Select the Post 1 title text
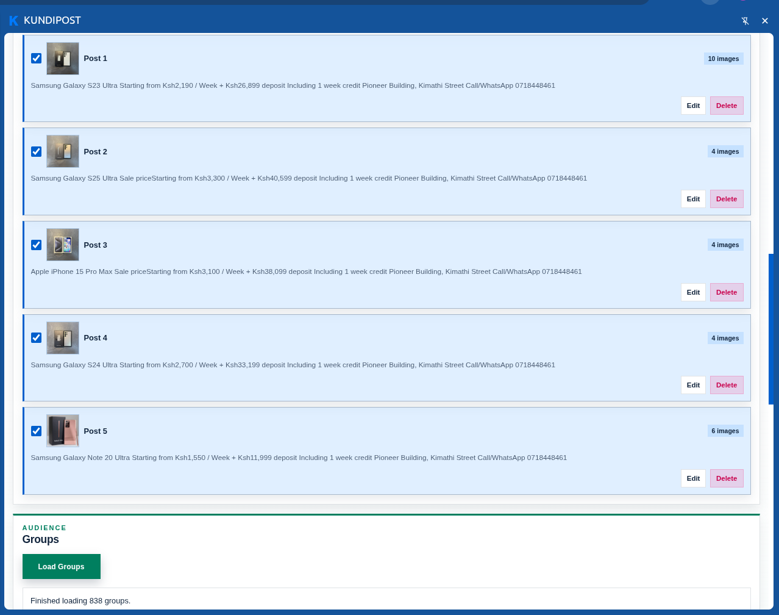Screen dimensions: 779x615 pos(96,59)
